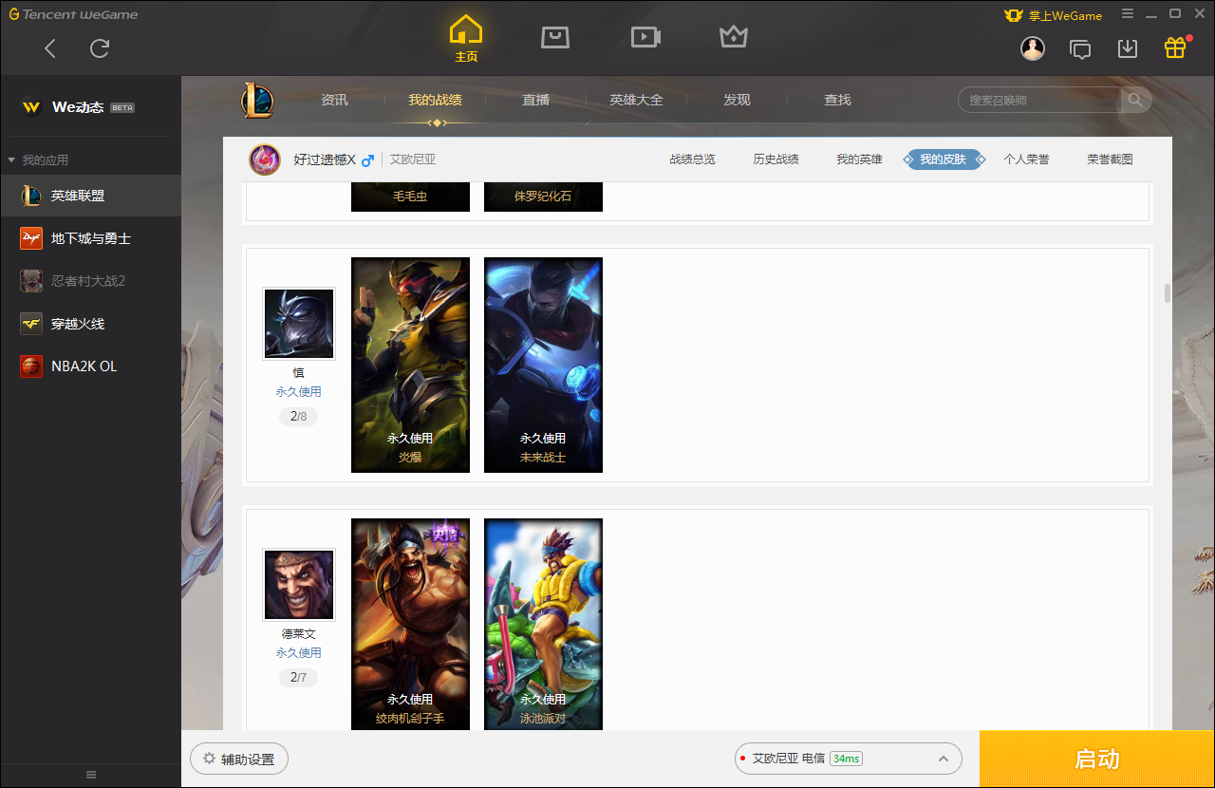Click the 侏罗纪化石 skin card

tap(543, 197)
